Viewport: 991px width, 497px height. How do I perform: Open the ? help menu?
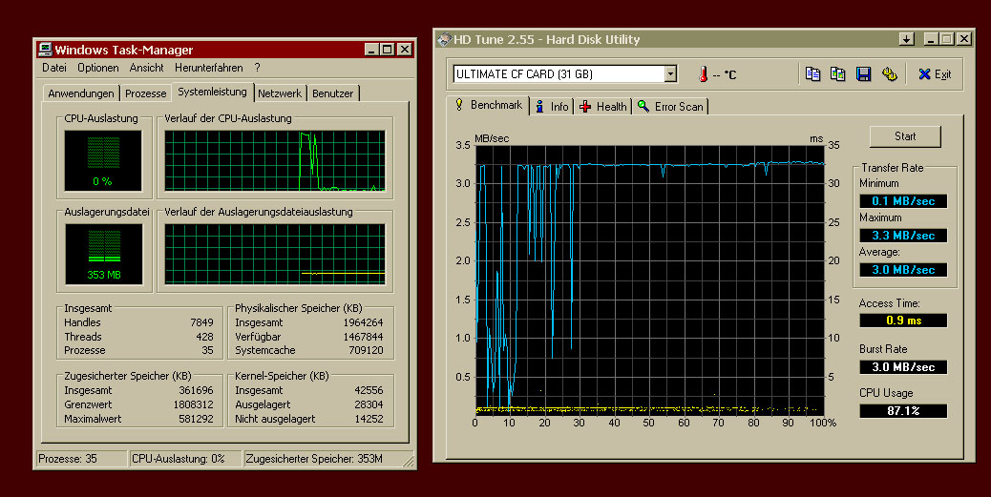257,68
